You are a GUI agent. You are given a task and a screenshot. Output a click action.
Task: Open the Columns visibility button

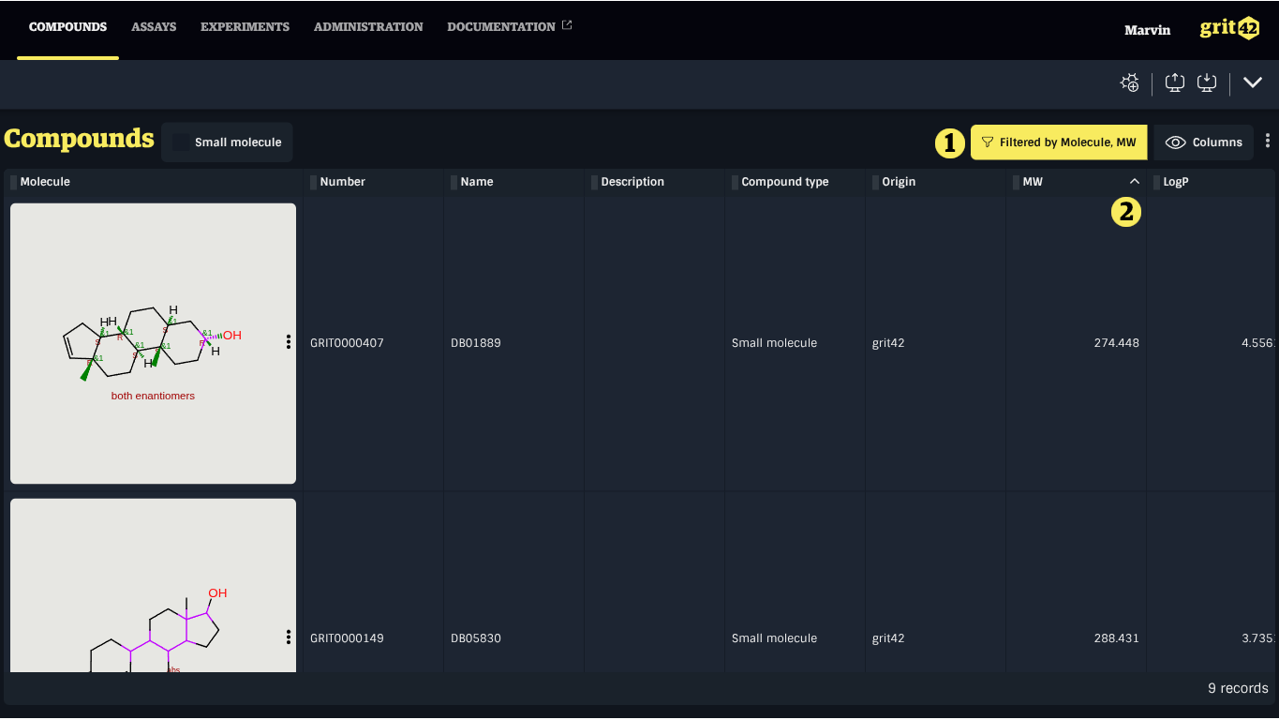(1203, 142)
